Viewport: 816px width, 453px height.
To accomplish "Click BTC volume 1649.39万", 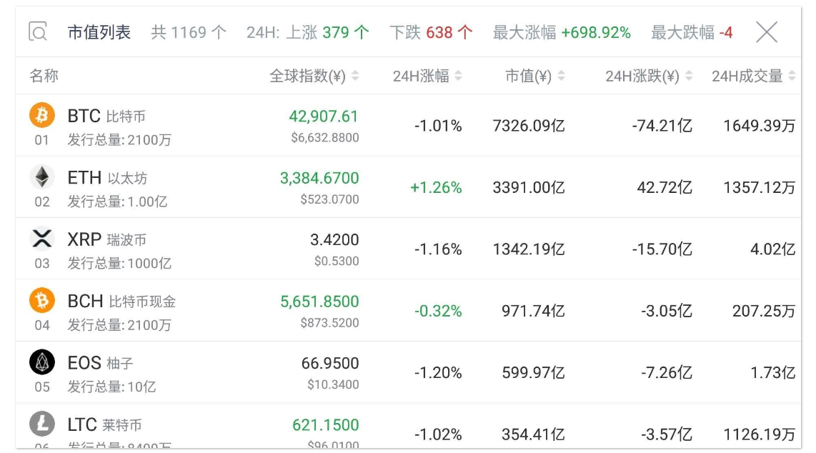I will pos(760,125).
